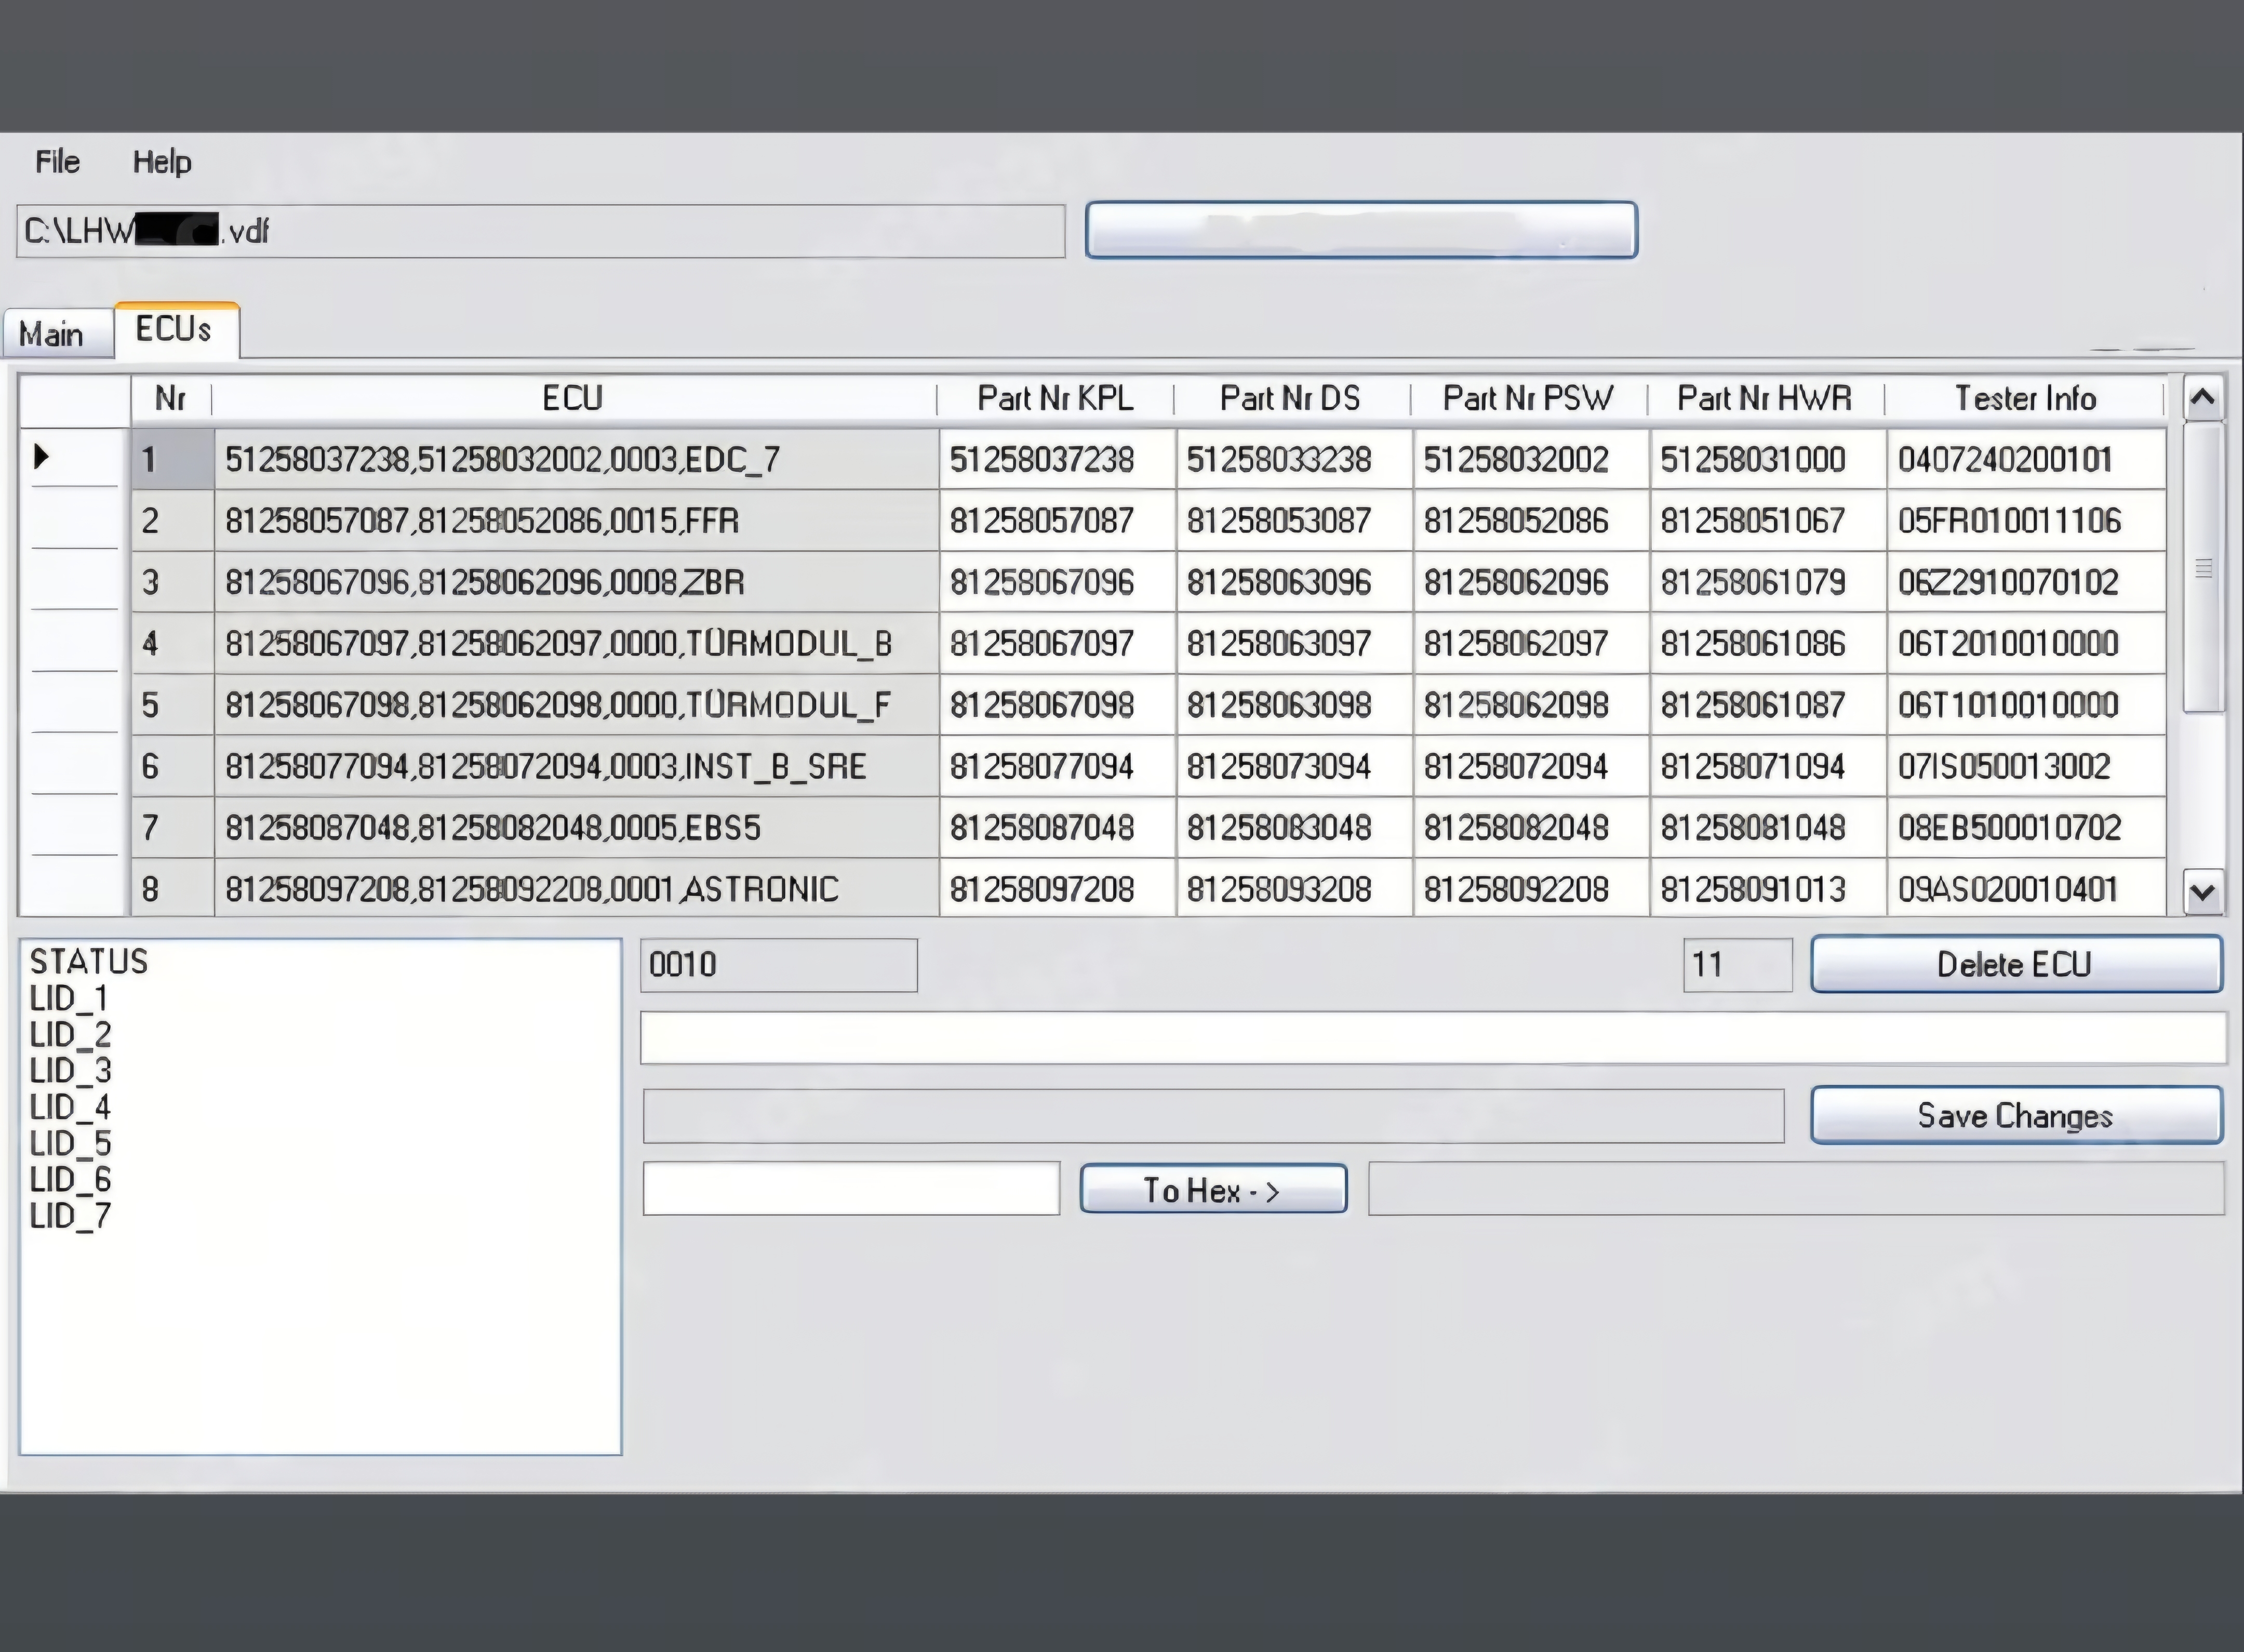The image size is (2244, 1652).
Task: Select the EBS5 ECU cell
Action: pyautogui.click(x=577, y=827)
